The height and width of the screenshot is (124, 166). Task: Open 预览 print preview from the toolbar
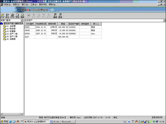point(17,16)
